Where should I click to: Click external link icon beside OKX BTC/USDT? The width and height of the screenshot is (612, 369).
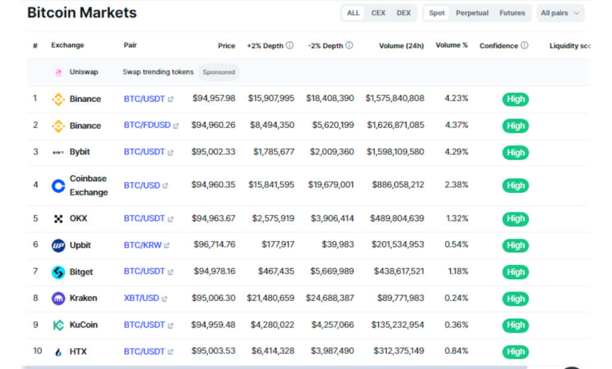(x=170, y=219)
